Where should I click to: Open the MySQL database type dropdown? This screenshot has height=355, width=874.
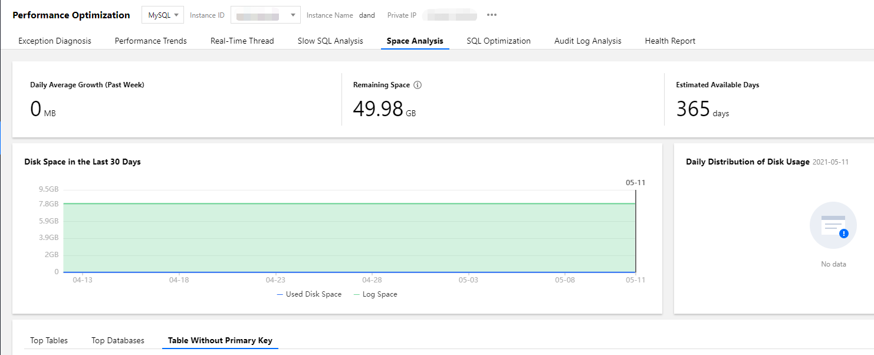click(x=163, y=15)
